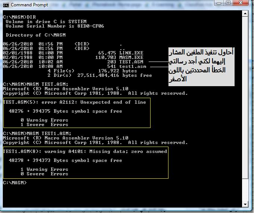Click the MASM TEST.ASM; command line

(35, 84)
